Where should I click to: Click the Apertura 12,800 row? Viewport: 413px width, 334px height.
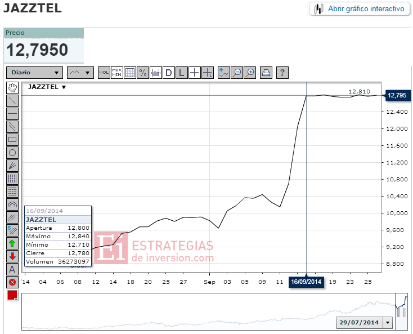pos(58,228)
